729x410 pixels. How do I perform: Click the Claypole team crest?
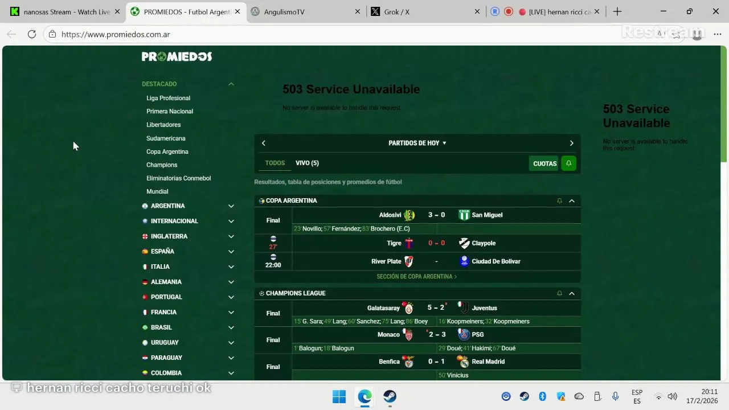click(x=464, y=243)
